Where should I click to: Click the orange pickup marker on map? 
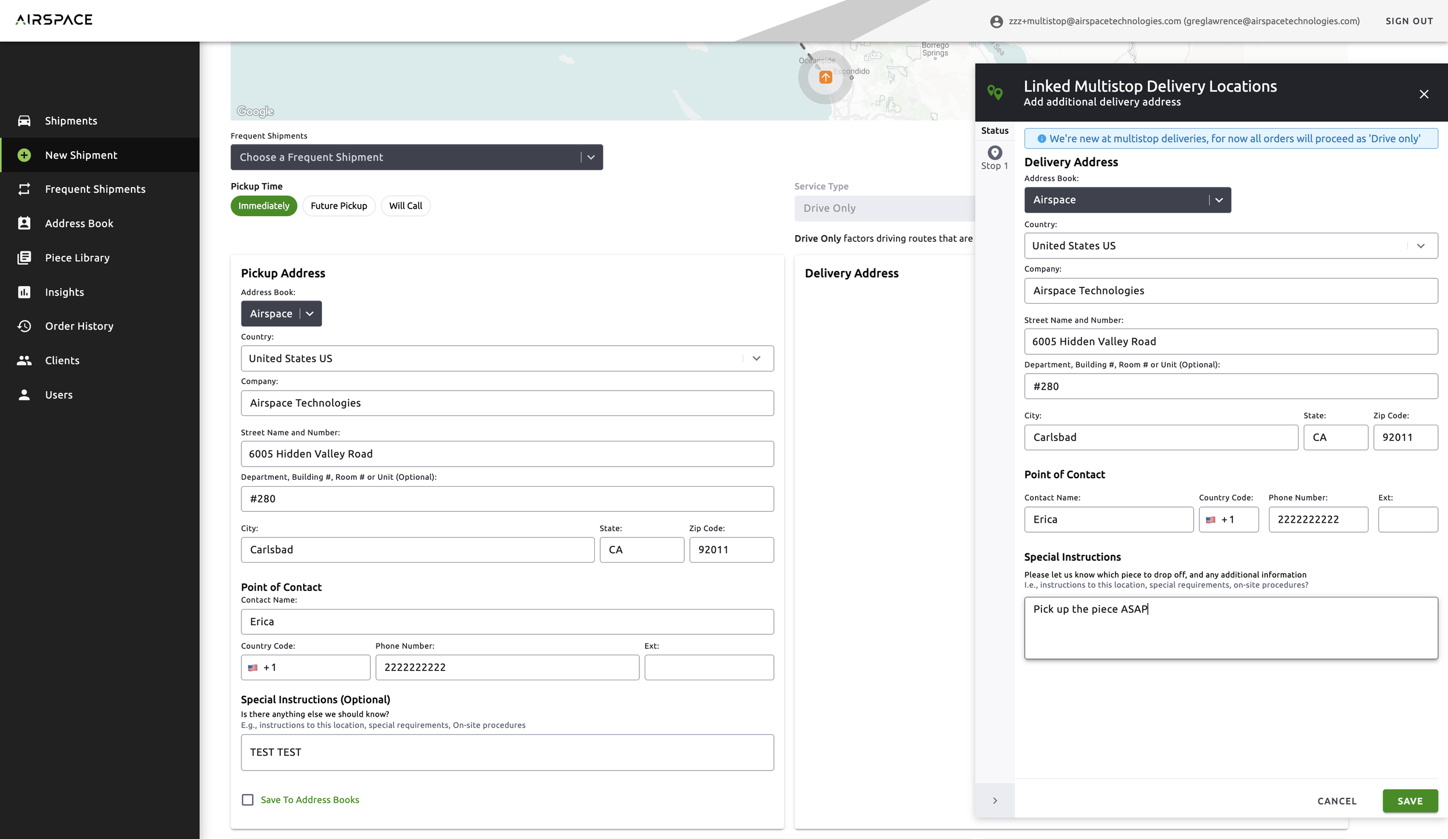click(825, 77)
